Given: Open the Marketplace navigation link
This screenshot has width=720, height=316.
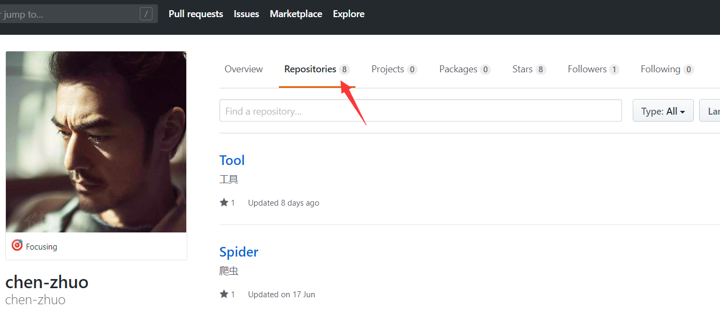Looking at the screenshot, I should [295, 14].
